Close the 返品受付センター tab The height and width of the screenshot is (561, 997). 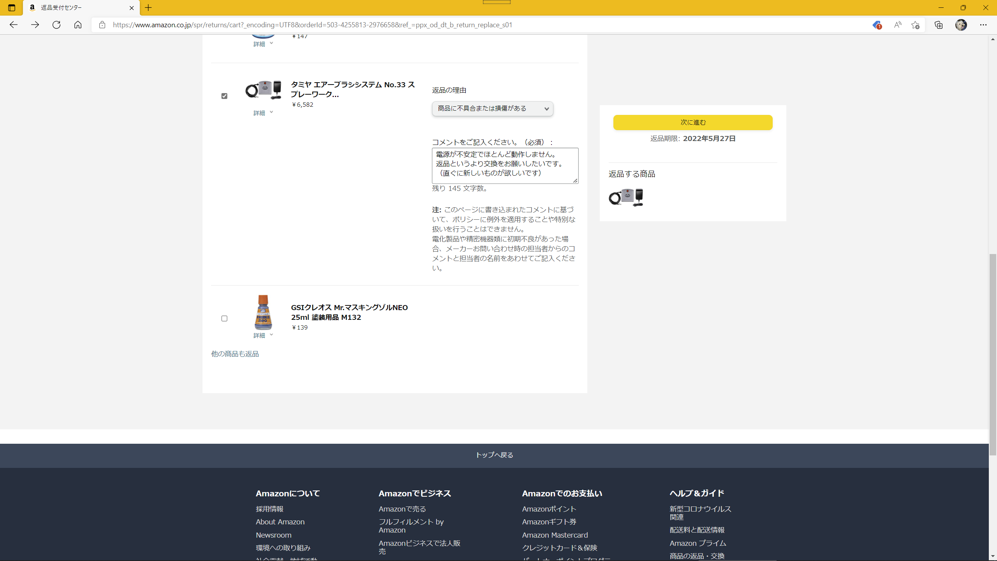coord(132,8)
